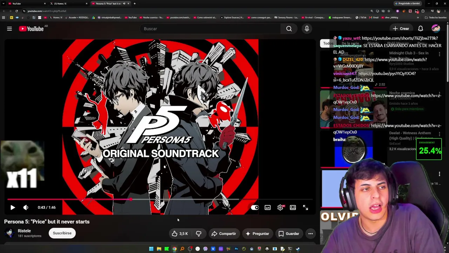
Task: Click the Preguntar button
Action: [x=257, y=234]
